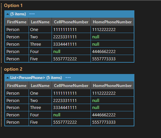Click CellPhoneNumber column header in Option 1 table
The width and height of the screenshot is (161, 138).
pyautogui.click(x=71, y=22)
